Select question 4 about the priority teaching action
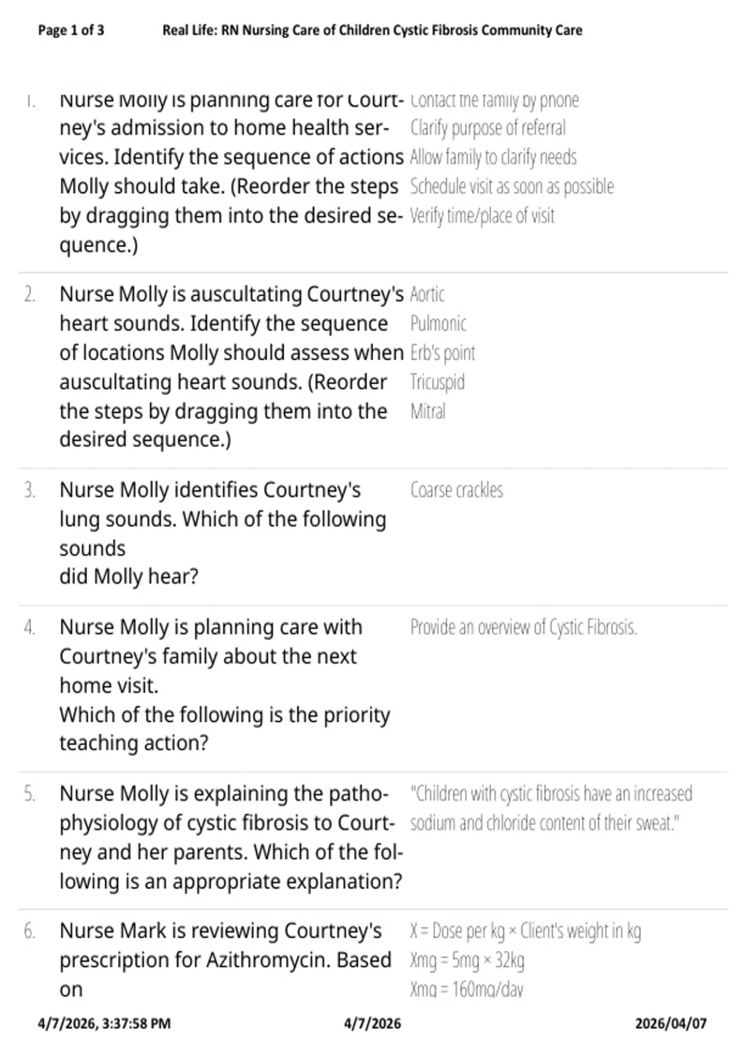The width and height of the screenshot is (745, 1055). tap(225, 685)
